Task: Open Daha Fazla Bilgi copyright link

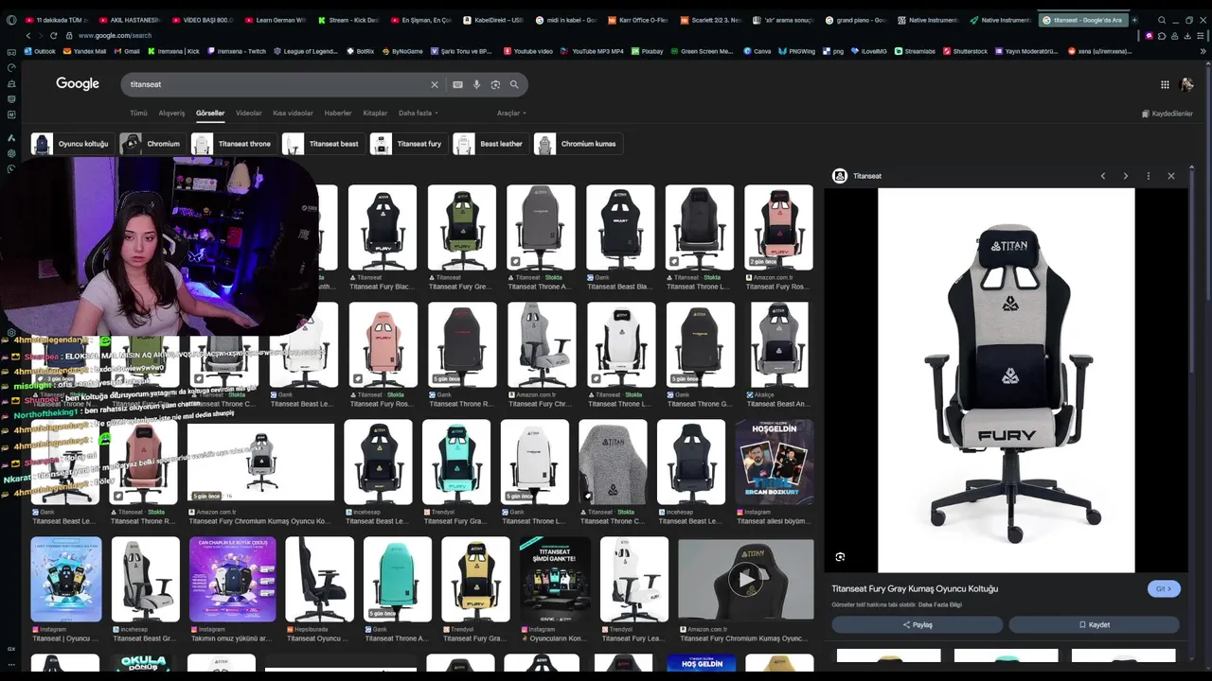Action: (x=940, y=604)
